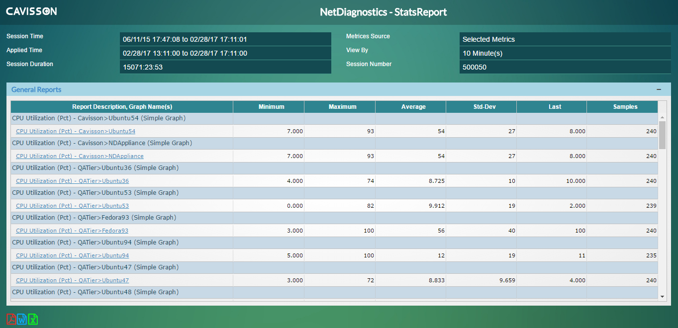Click the Report Description, Graph Name(s) column header
678x328 pixels.
tap(122, 107)
